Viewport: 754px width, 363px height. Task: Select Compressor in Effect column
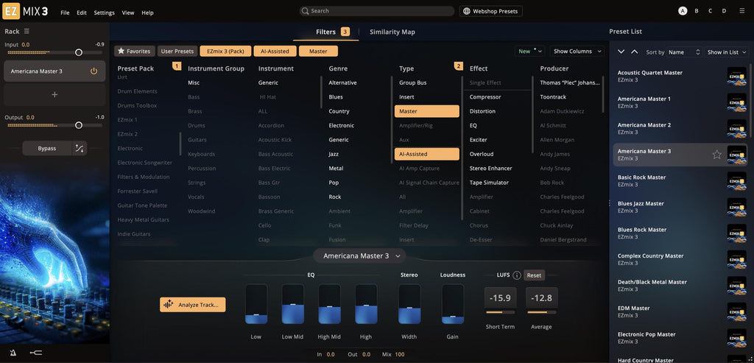[485, 97]
